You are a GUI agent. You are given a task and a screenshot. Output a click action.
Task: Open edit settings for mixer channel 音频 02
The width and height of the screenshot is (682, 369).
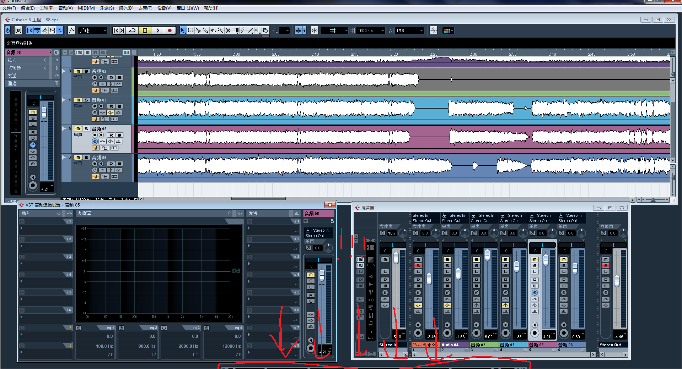tap(476, 293)
